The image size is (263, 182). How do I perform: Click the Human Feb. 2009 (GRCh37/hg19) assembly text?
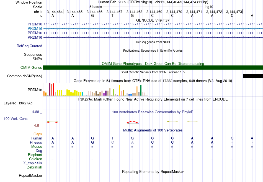pyautogui.click(x=125, y=2)
